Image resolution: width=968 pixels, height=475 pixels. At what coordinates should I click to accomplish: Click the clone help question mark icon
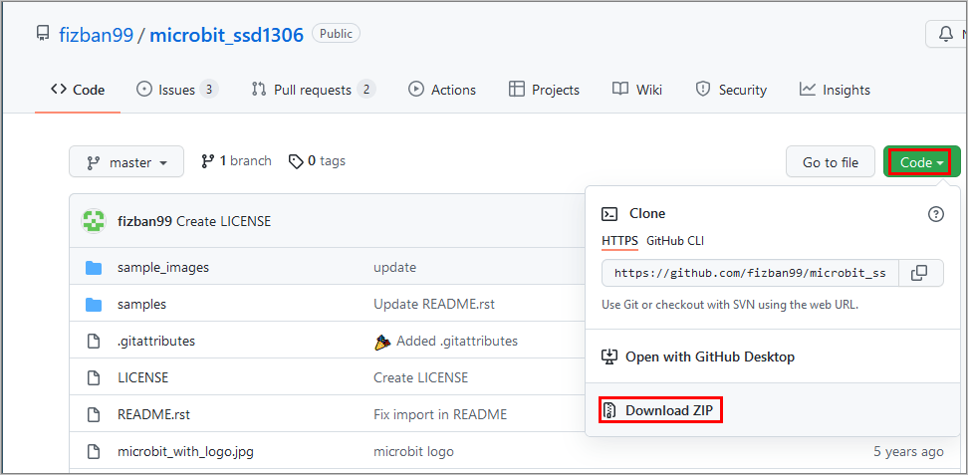(x=936, y=214)
